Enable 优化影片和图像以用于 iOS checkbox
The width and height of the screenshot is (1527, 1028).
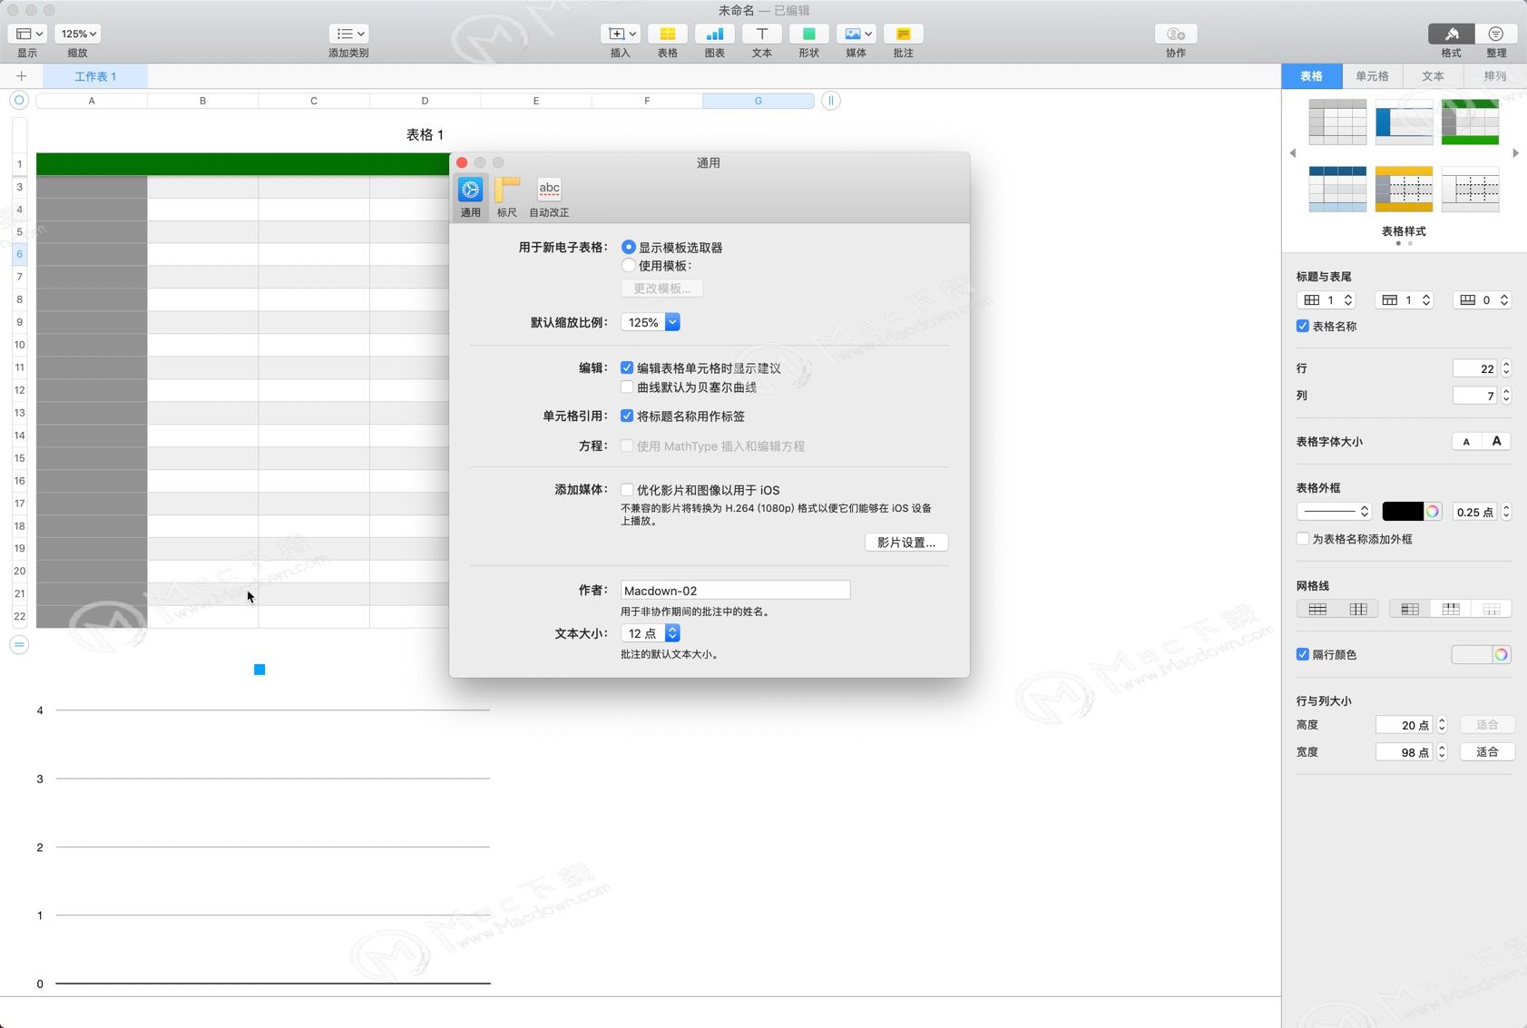627,490
